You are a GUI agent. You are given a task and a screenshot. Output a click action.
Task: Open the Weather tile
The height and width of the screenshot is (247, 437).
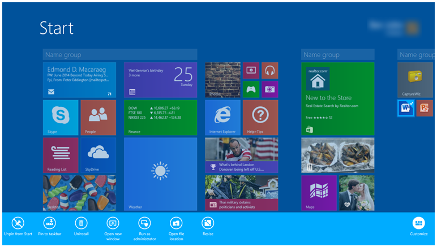pyautogui.click(x=160, y=174)
